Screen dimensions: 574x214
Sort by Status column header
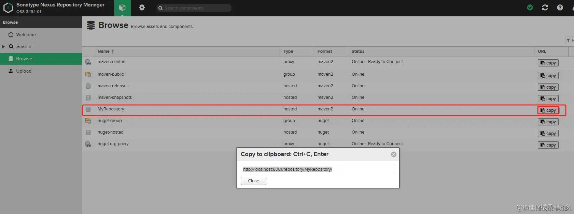point(441,51)
